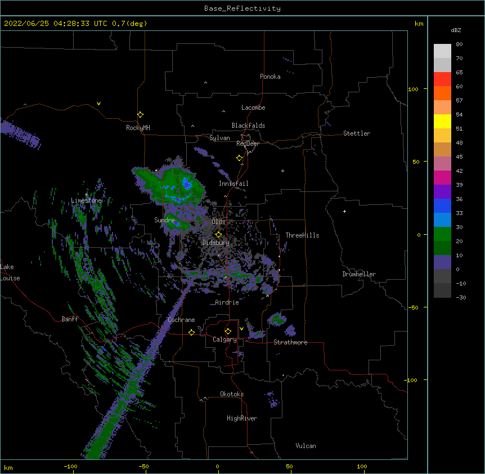The height and width of the screenshot is (474, 485).
Task: Click the Blackfalds label
Action: tap(248, 126)
